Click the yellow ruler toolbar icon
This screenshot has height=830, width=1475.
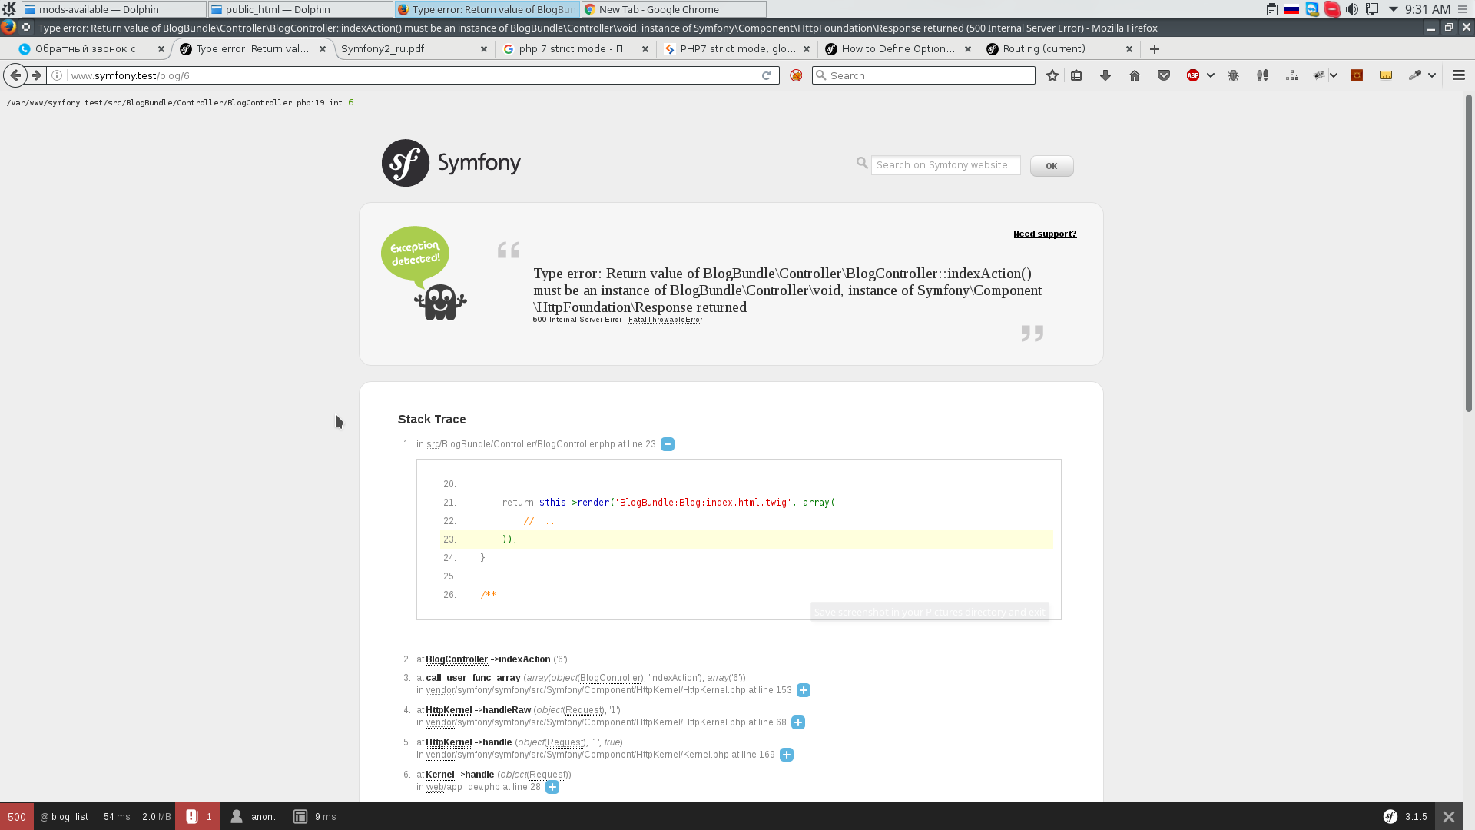point(1386,75)
